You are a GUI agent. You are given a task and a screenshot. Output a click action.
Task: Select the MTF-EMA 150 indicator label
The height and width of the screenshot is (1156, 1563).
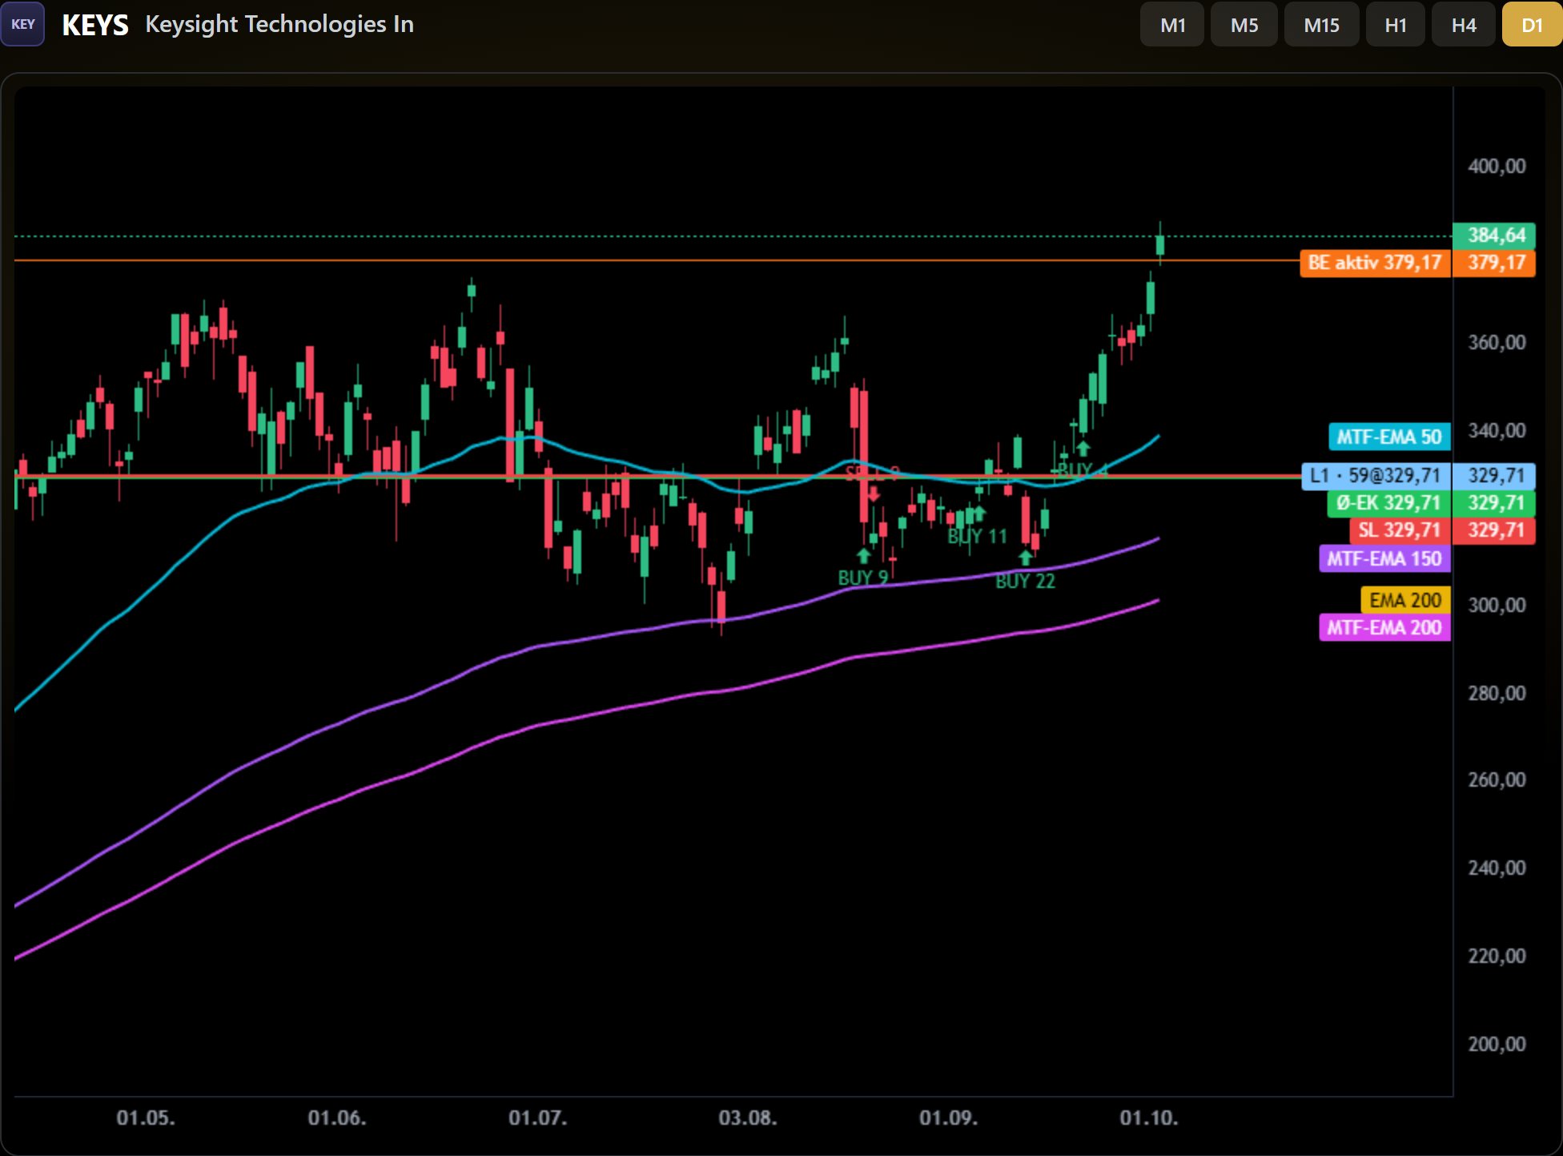click(1384, 558)
